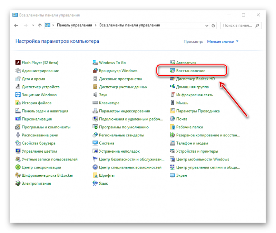
Task: Expand chevron before Панель управления breadcrumb
Action: (53, 25)
